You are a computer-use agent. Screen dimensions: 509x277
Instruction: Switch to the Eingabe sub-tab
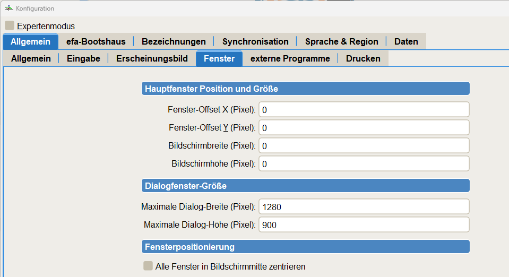pyautogui.click(x=83, y=58)
